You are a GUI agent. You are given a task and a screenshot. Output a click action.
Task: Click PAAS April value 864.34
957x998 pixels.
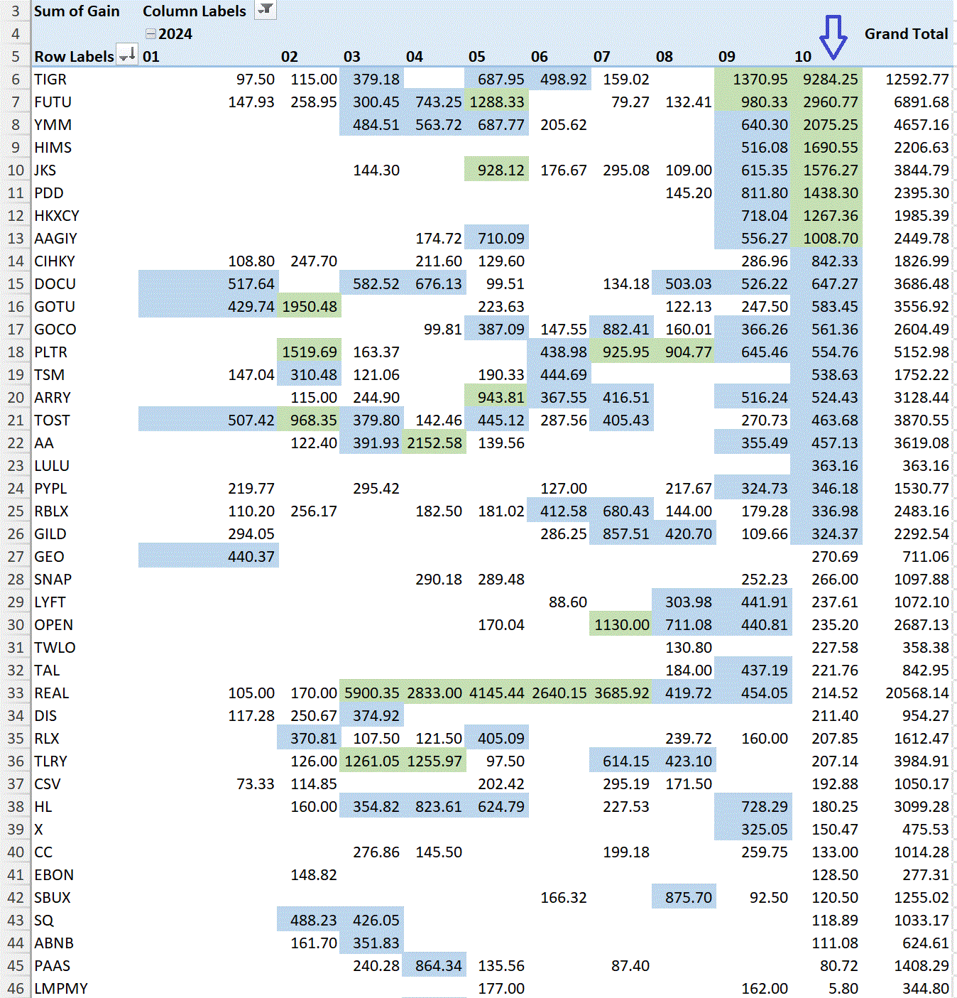(439, 966)
